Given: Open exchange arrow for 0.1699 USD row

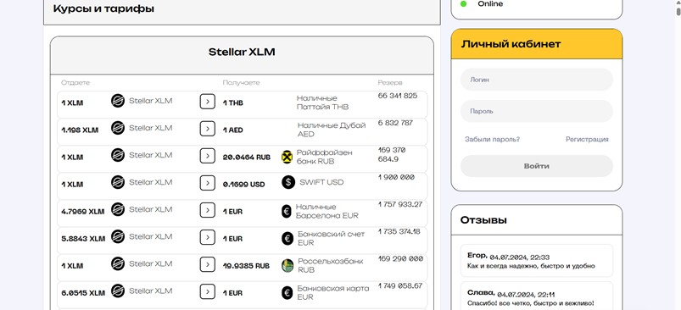Looking at the screenshot, I should coord(208,183).
